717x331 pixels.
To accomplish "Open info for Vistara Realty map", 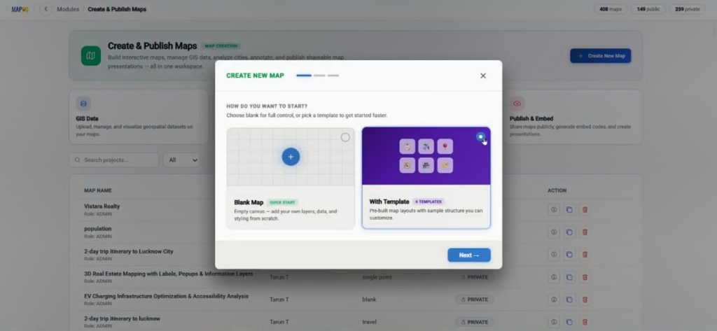I will (554, 210).
